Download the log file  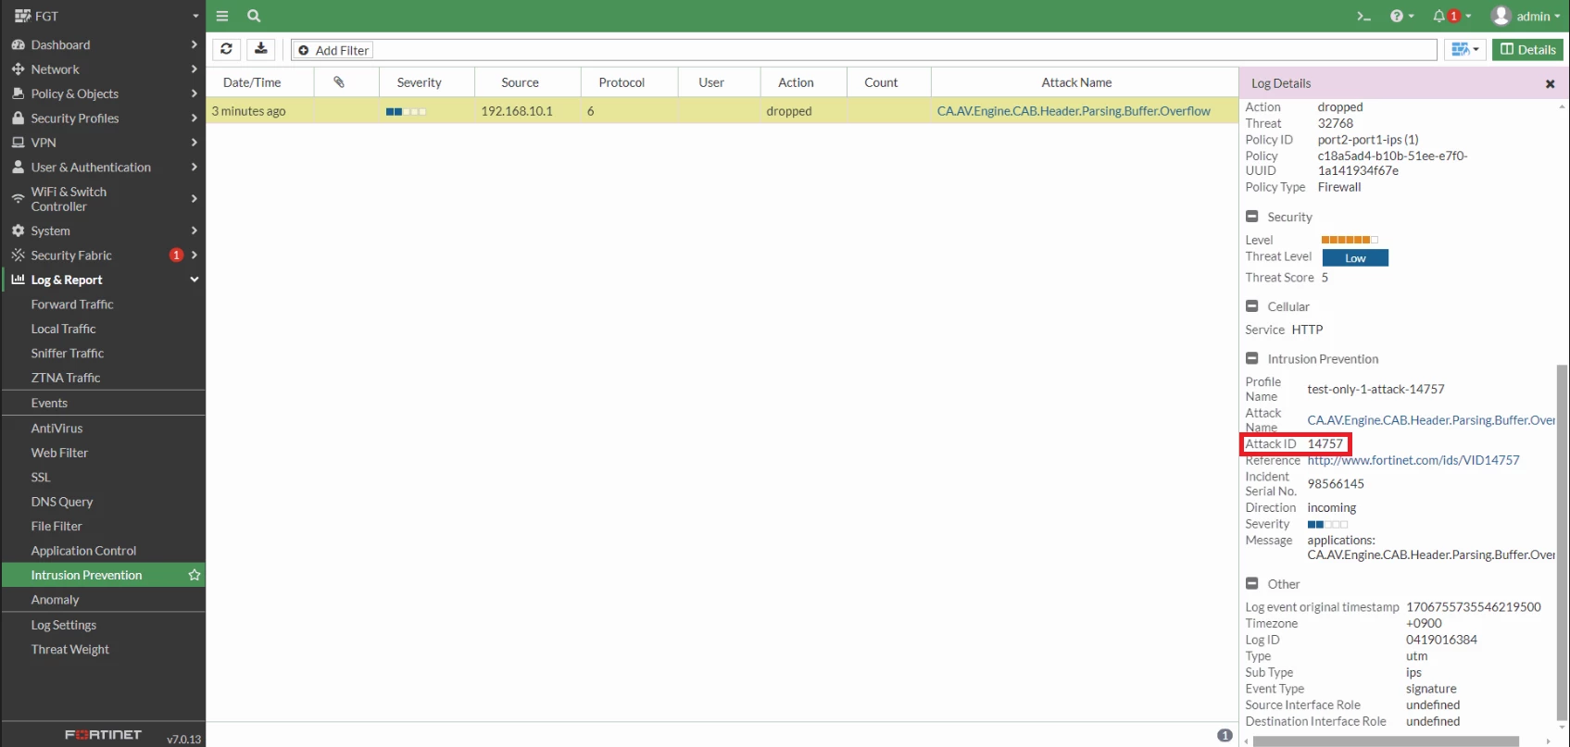point(261,49)
